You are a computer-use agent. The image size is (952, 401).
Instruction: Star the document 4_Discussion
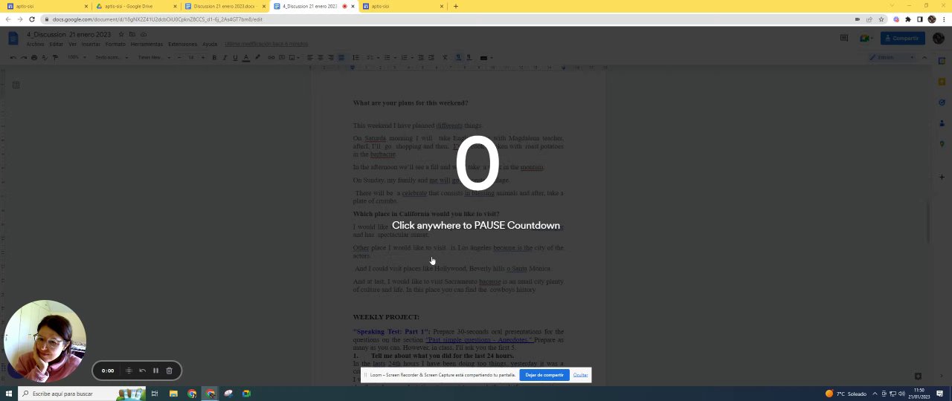[x=121, y=34]
